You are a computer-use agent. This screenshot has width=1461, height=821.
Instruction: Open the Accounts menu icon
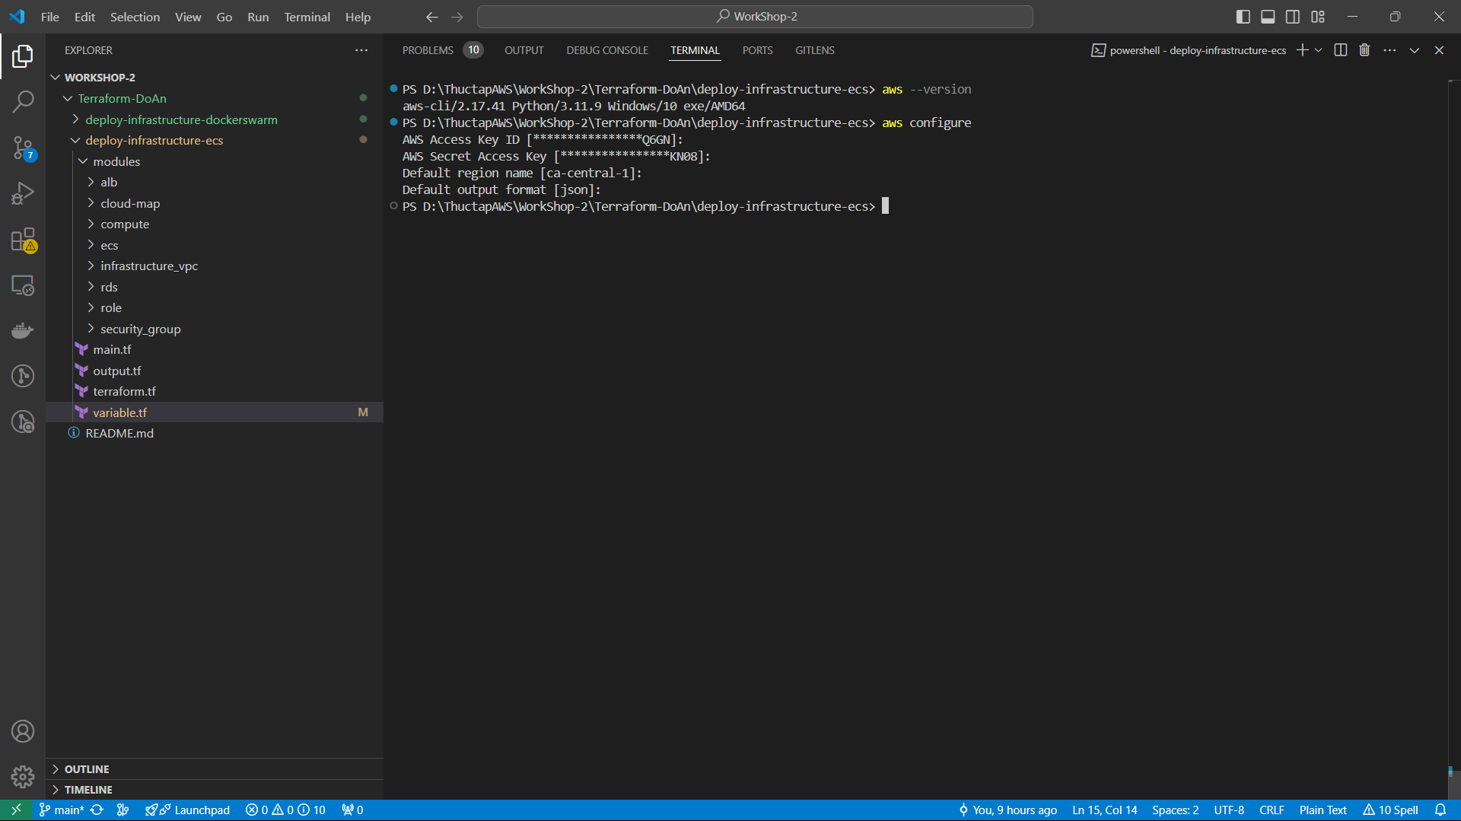pos(23,731)
